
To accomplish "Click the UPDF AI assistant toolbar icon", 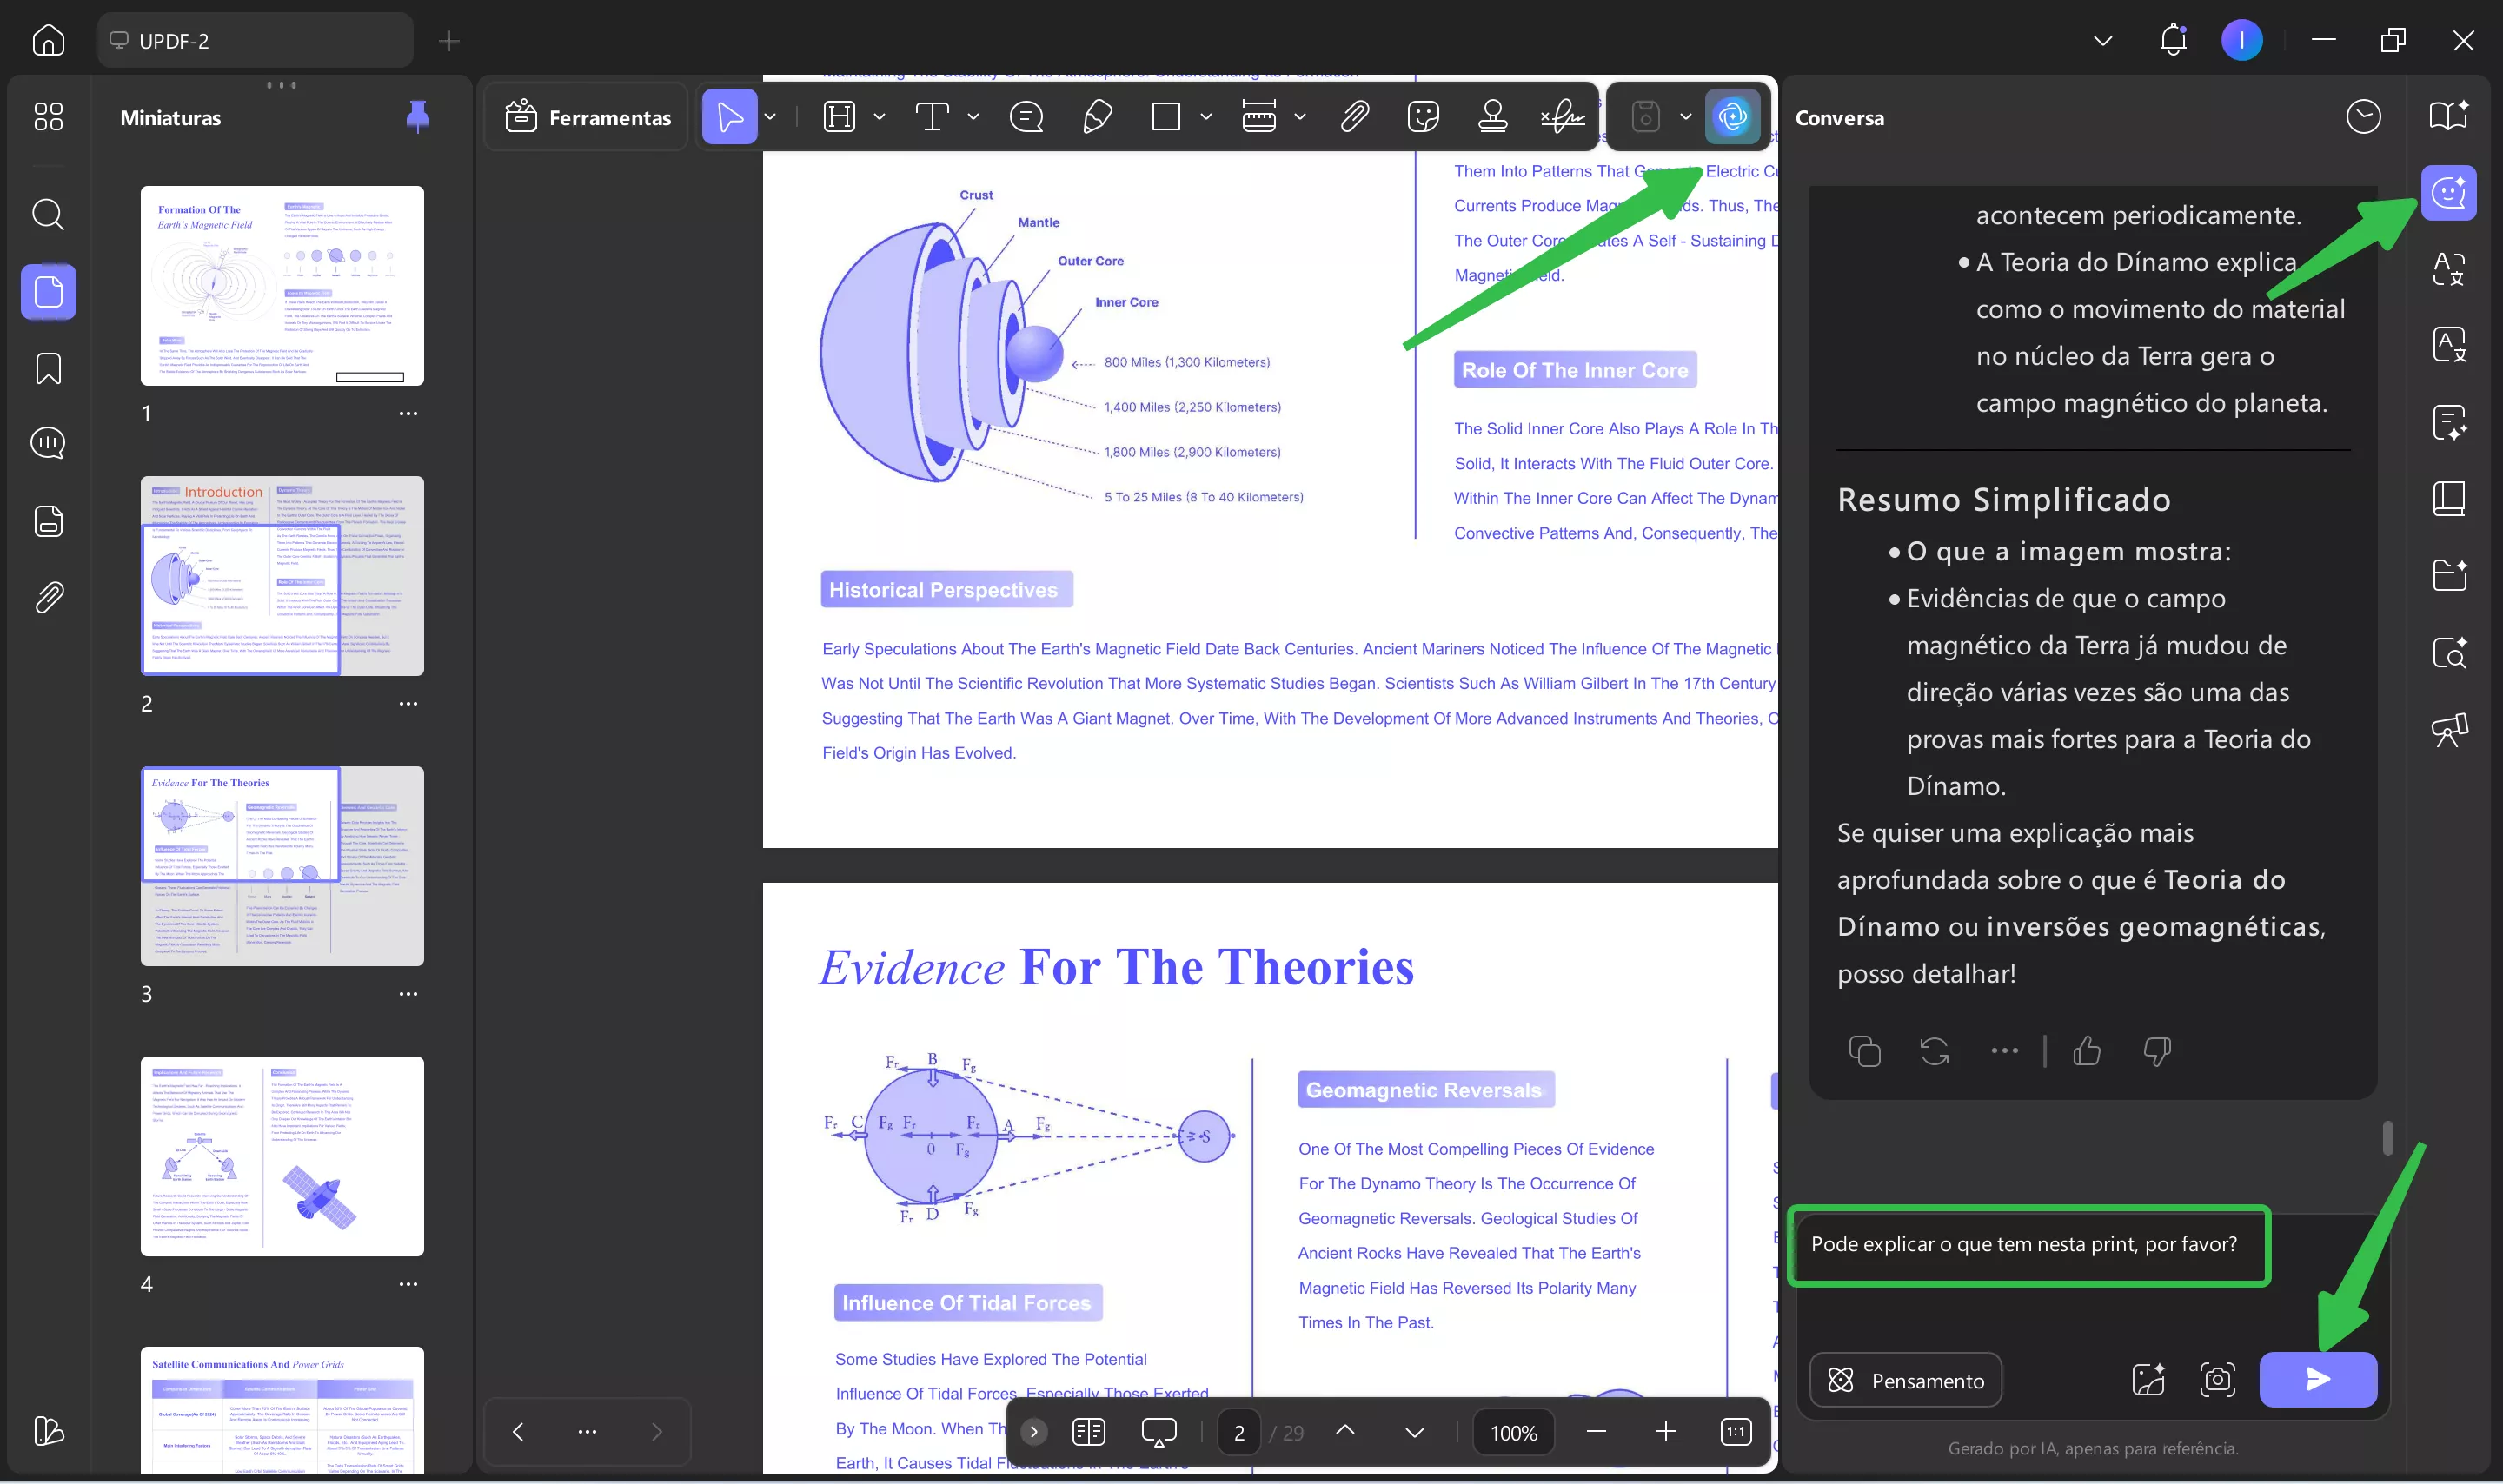I will pos(1732,117).
